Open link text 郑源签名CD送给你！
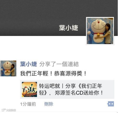The height and width of the screenshot is (113, 118). (79, 93)
